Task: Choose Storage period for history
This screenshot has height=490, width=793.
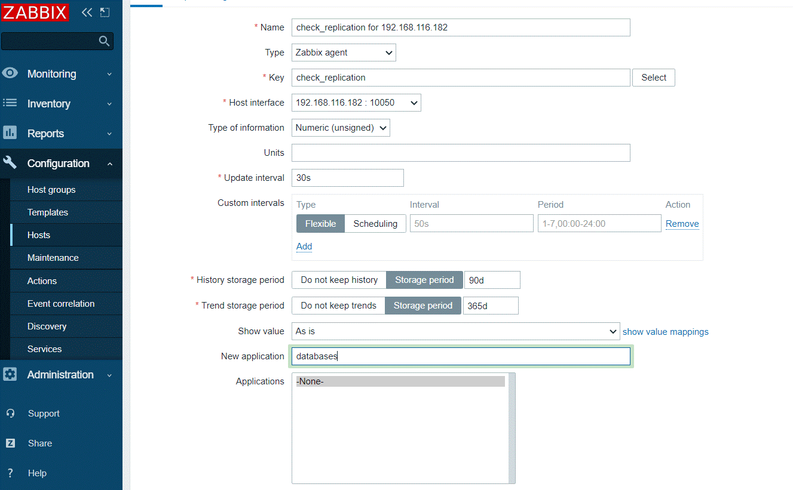Action: point(424,280)
